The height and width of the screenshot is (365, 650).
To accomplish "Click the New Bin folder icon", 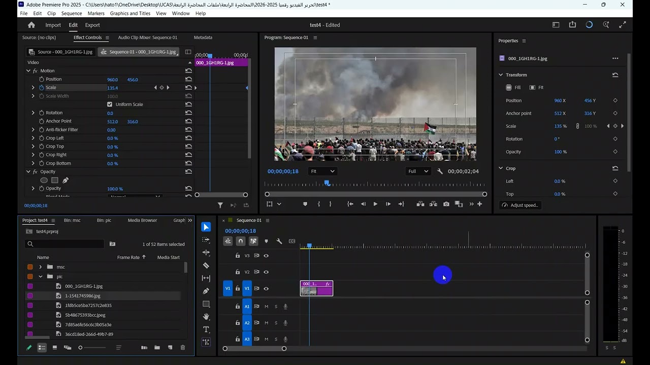I will (x=157, y=348).
